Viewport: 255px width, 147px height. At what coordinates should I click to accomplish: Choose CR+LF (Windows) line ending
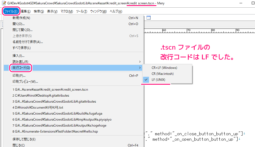point(164,68)
